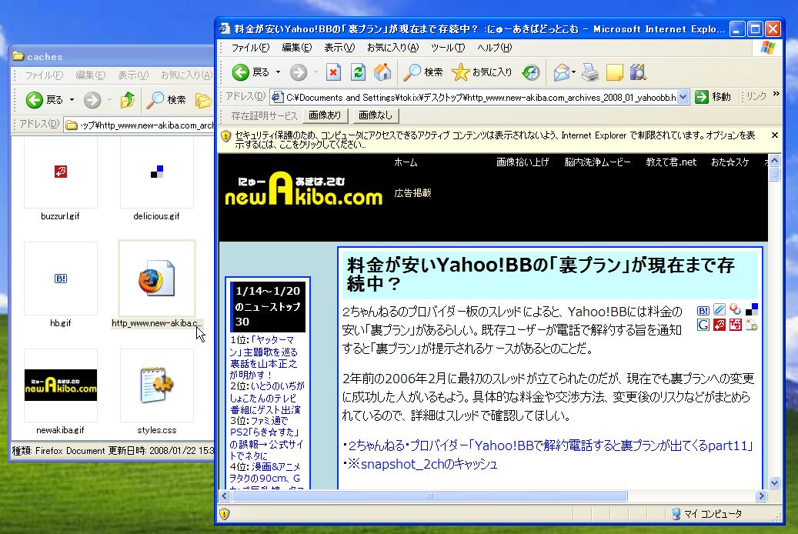Go to the IE Home page icon
This screenshot has height=534, width=798.
(x=382, y=72)
